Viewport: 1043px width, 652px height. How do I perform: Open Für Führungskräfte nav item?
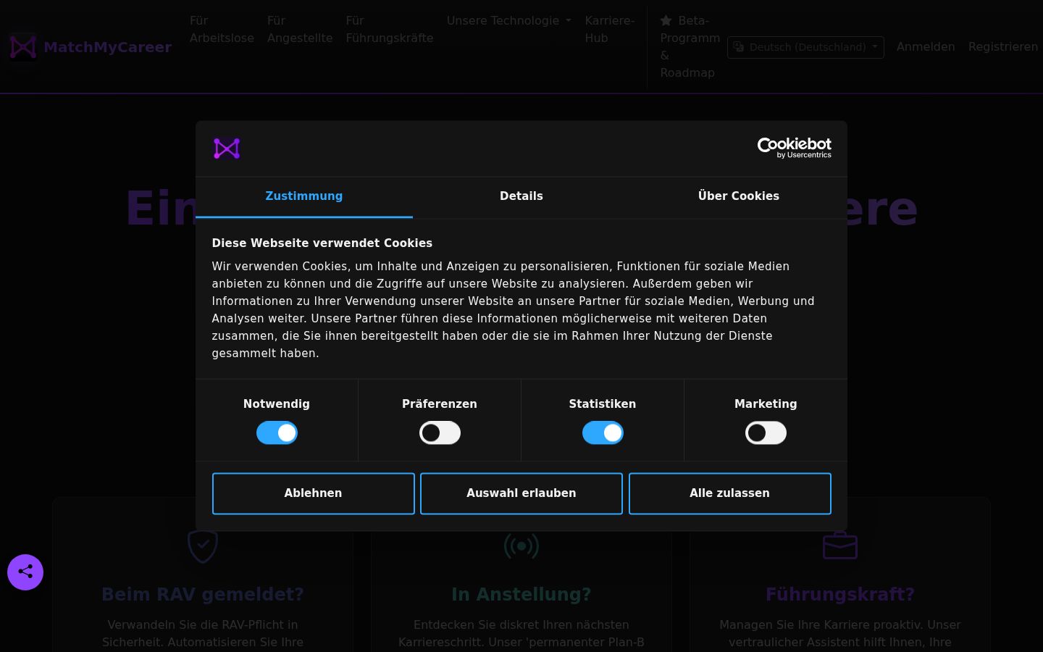point(390,30)
